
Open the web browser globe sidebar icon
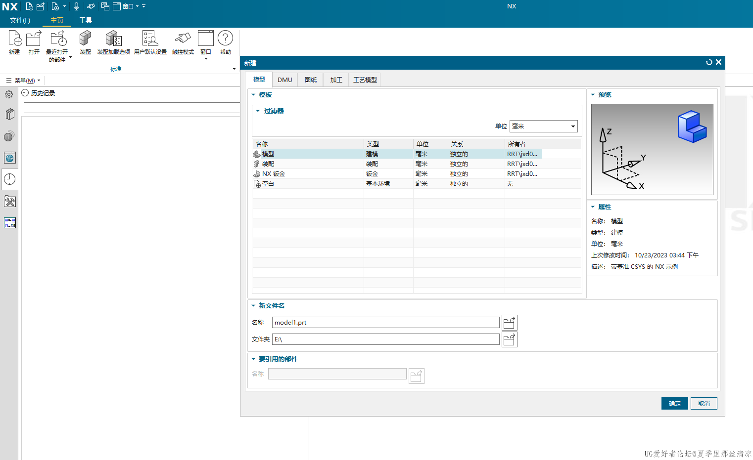(x=10, y=158)
